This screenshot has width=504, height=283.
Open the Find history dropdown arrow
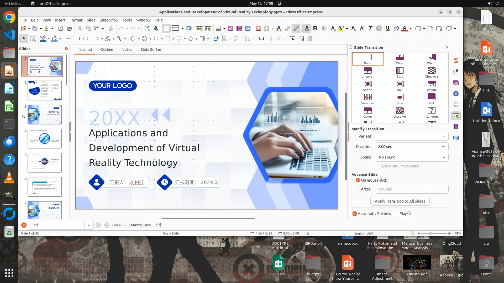89,225
